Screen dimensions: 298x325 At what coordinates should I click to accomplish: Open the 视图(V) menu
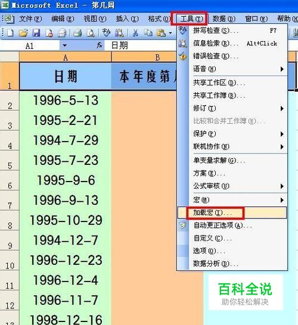[95, 19]
